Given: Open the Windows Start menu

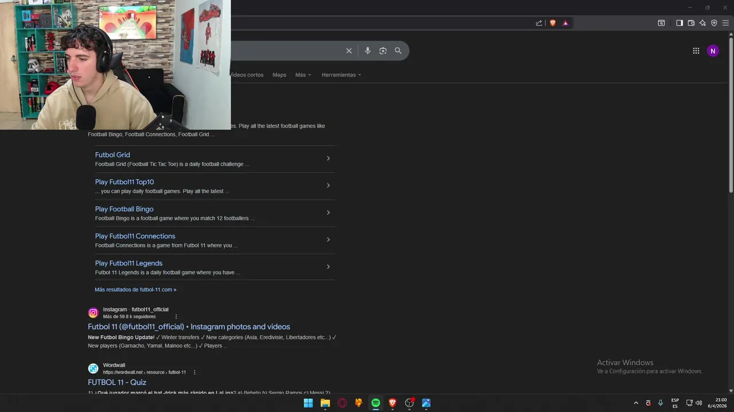Looking at the screenshot, I should coord(308,403).
